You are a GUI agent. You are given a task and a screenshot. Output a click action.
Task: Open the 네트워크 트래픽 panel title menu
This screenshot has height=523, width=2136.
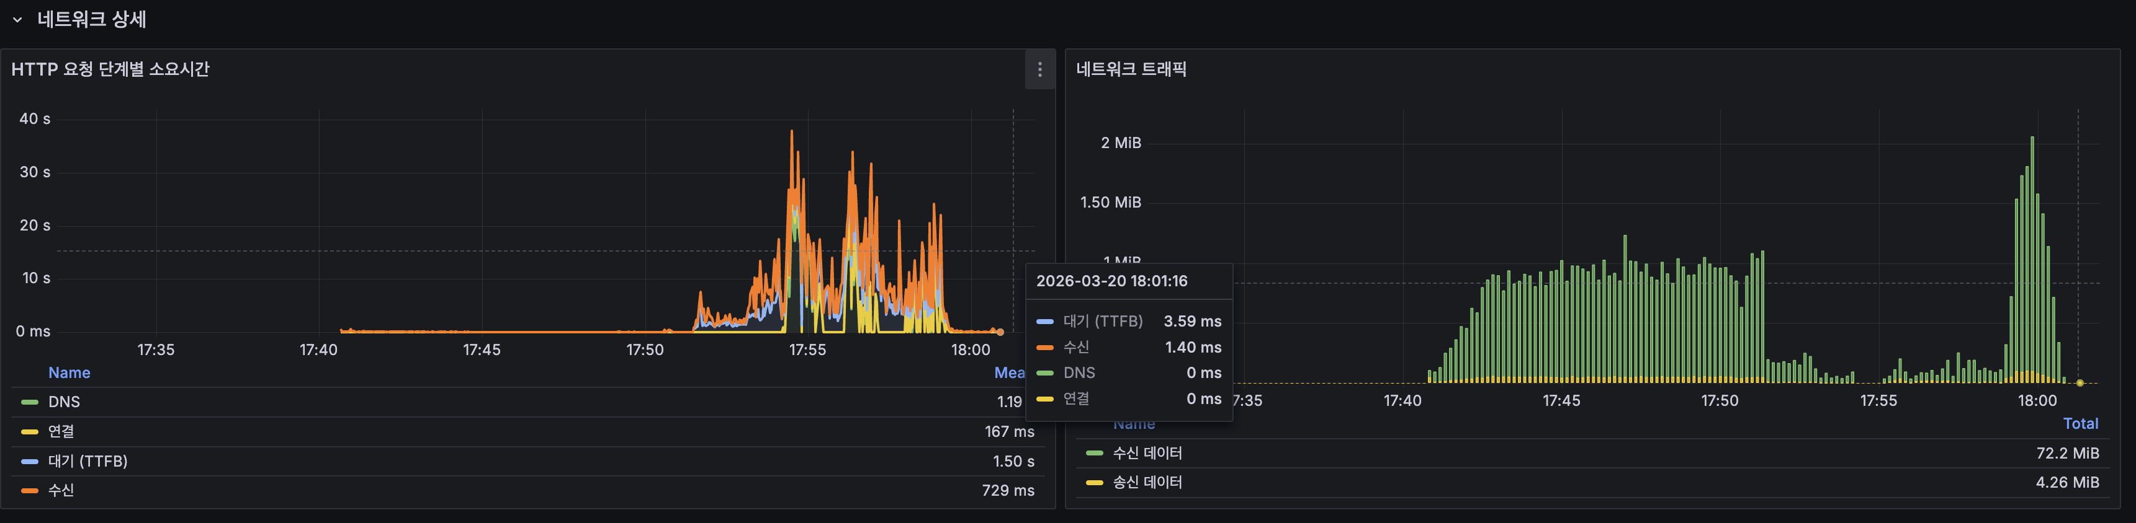[x=1131, y=69]
